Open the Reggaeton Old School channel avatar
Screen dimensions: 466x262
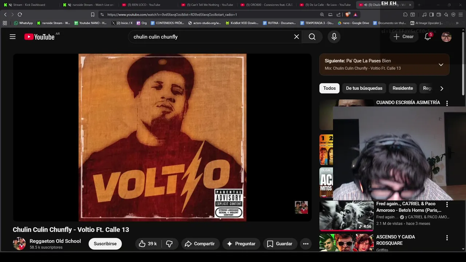pyautogui.click(x=19, y=244)
